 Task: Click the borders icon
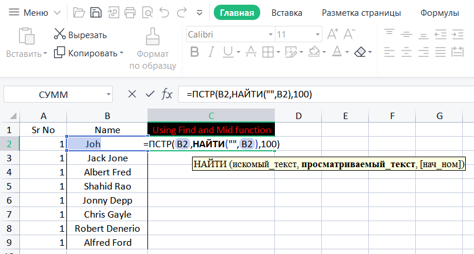(268, 52)
